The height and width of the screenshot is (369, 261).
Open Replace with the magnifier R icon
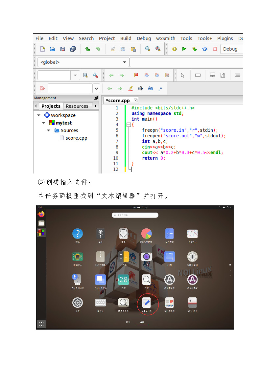[158, 49]
